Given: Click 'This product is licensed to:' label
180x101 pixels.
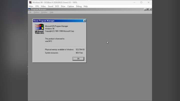Looking at the screenshot, I should pyautogui.click(x=55, y=39).
